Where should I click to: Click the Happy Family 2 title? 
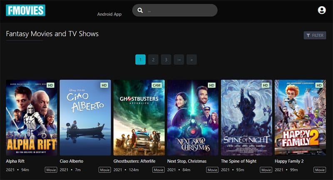(x=289, y=161)
